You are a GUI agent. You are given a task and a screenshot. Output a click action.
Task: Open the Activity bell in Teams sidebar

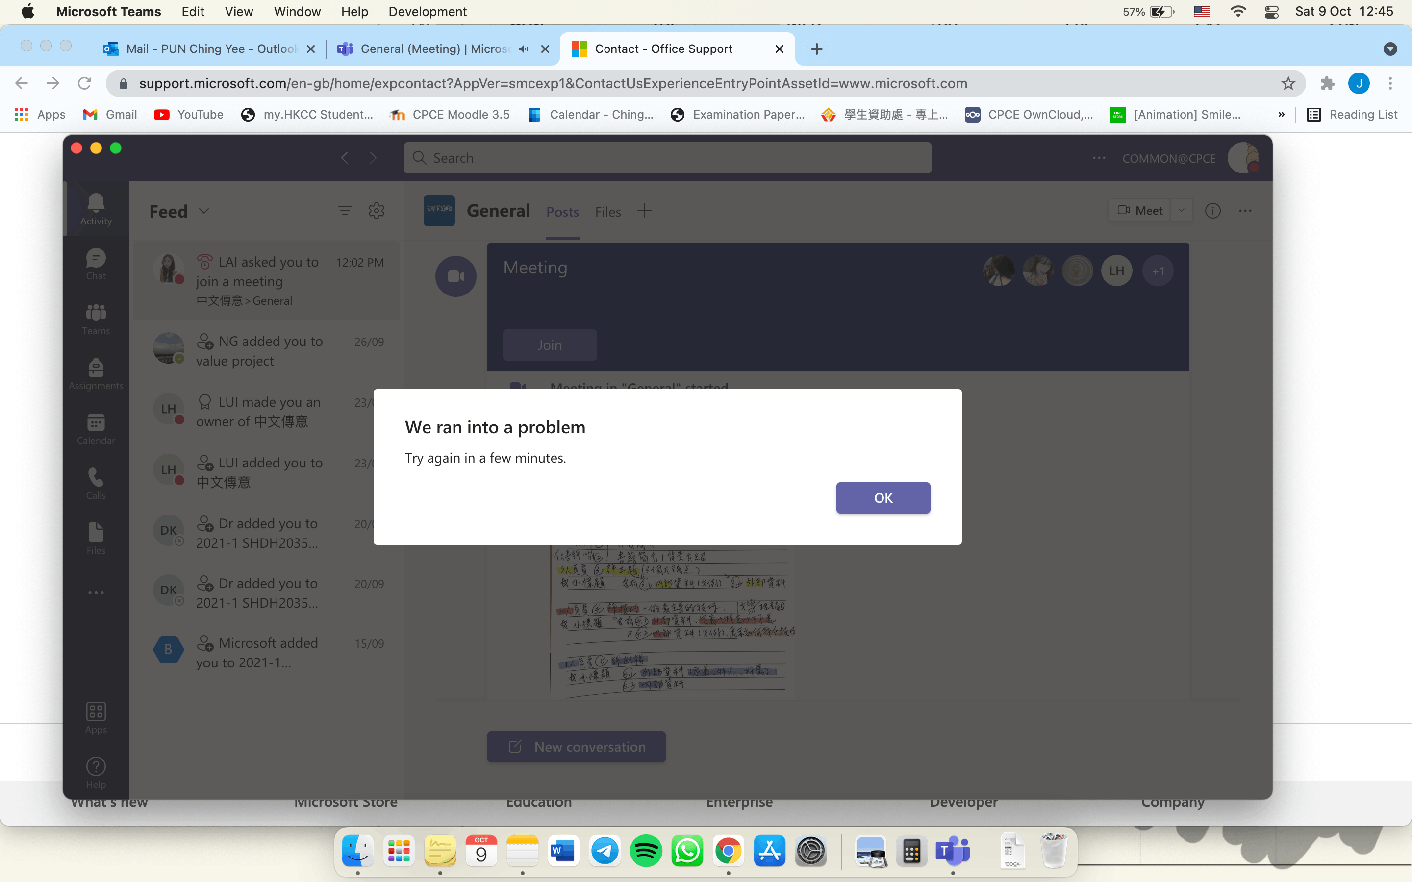tap(96, 209)
